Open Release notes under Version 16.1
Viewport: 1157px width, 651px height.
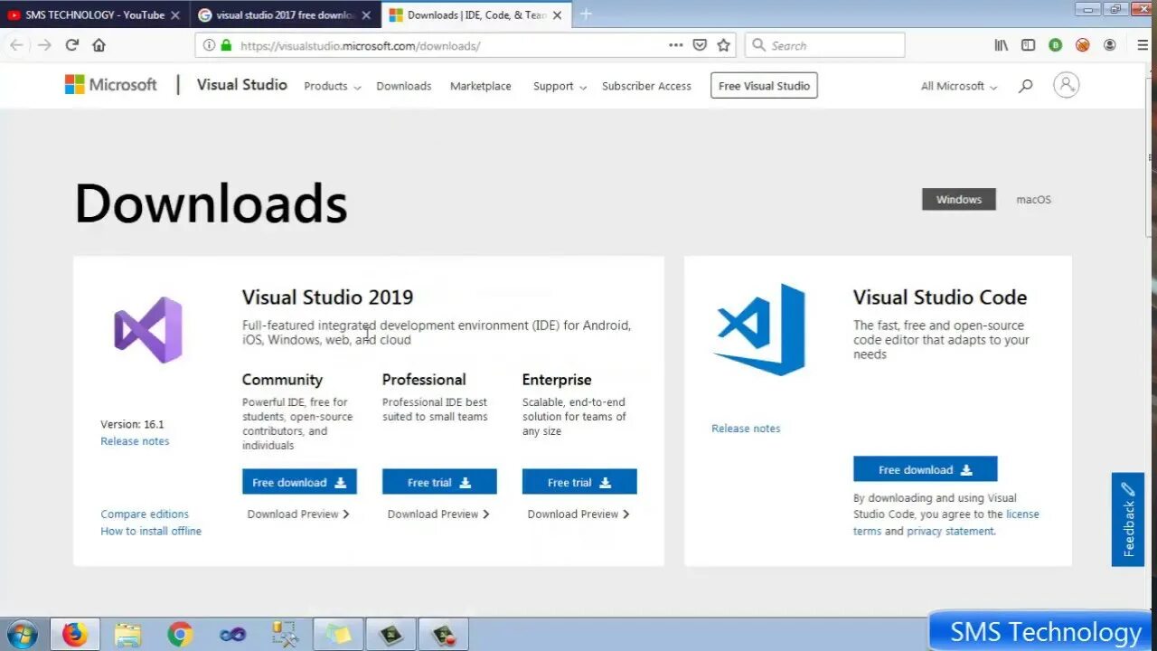[135, 441]
